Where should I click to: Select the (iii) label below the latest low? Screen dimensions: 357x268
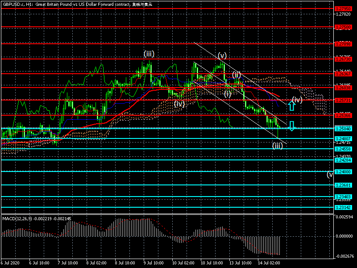(278, 146)
